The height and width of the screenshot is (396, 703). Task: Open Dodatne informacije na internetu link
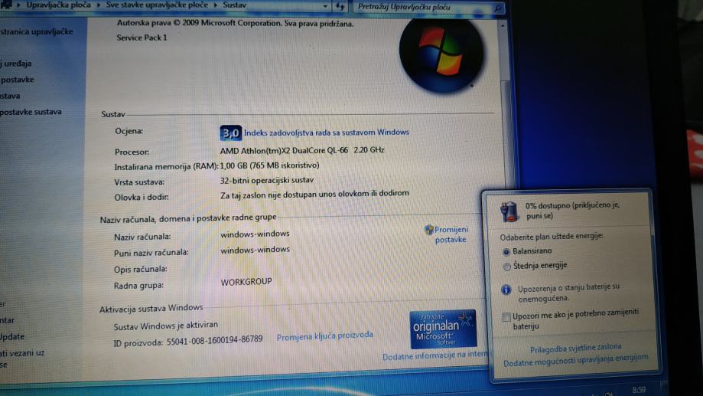pos(435,355)
